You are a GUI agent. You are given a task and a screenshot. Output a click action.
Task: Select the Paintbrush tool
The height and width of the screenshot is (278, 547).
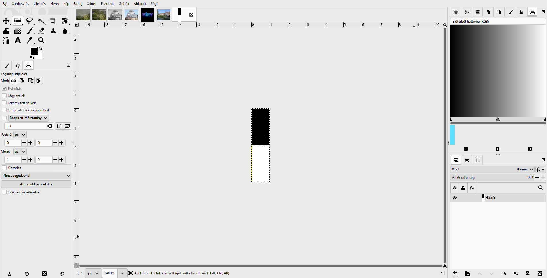(x=30, y=31)
